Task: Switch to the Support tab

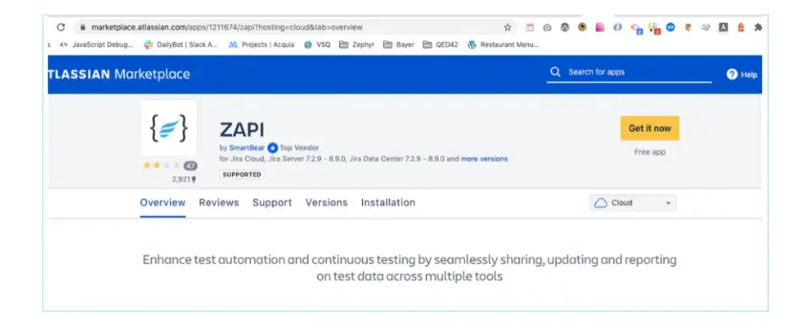Action: click(x=273, y=203)
